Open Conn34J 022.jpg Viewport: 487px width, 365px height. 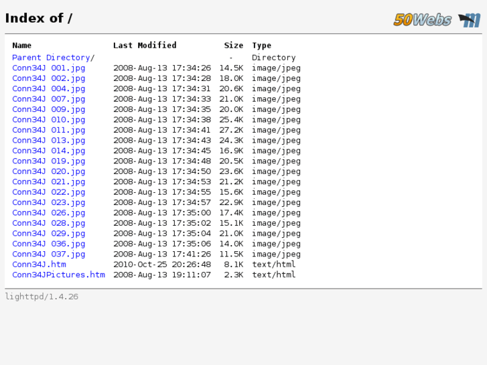[x=48, y=192]
